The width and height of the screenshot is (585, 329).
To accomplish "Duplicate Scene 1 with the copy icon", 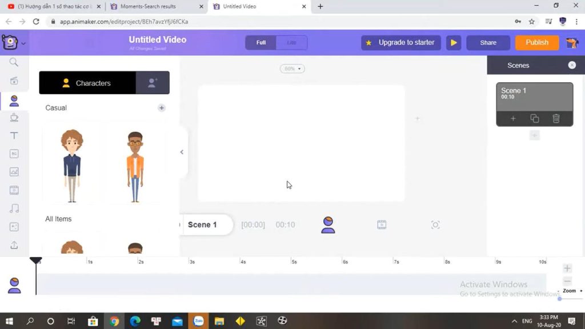I will [535, 118].
